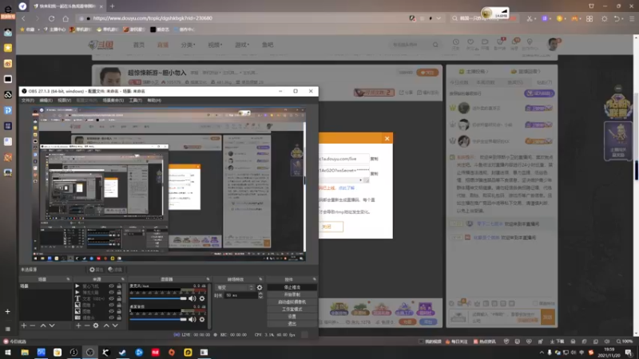Toggle visibility of first source in list
The height and width of the screenshot is (359, 639).
[x=111, y=286]
